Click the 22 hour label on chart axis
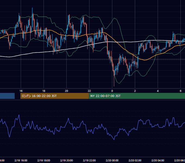This screenshot has width=185, height=163. pos(89,91)
